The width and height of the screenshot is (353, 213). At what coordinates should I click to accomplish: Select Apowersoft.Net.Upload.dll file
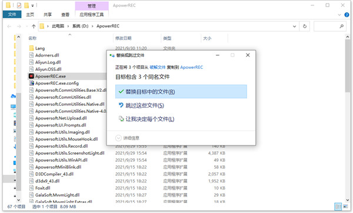click(x=61, y=118)
